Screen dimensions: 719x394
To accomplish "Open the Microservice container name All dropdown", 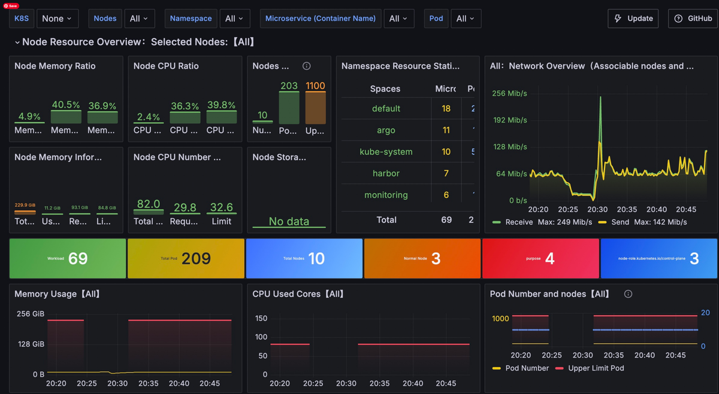I will [x=398, y=19].
